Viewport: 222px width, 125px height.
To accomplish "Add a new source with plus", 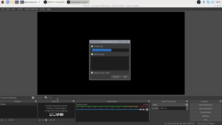I will click(x=40, y=120).
